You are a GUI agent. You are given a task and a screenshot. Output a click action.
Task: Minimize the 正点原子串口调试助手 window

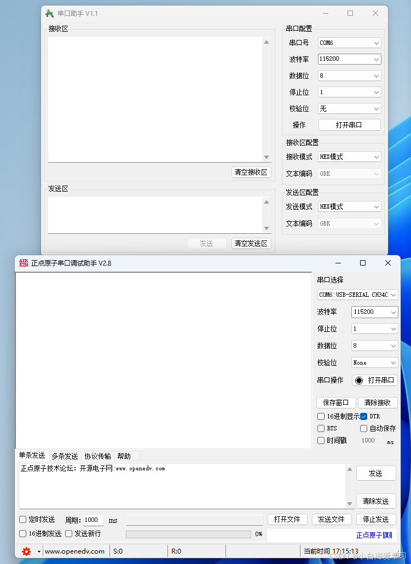pyautogui.click(x=338, y=263)
